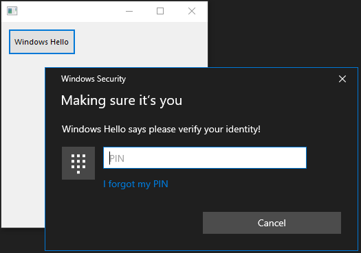
Task: Click the PIN keypad icon
Action: tap(78, 163)
